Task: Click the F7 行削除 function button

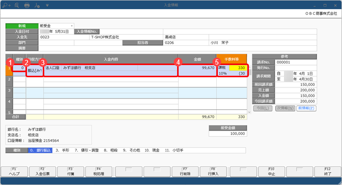Action: point(185,172)
